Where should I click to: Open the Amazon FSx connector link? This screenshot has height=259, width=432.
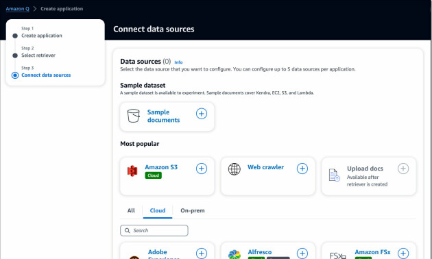coord(372,252)
